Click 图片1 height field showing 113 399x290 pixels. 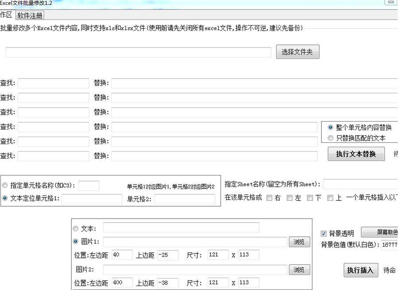coord(249,255)
